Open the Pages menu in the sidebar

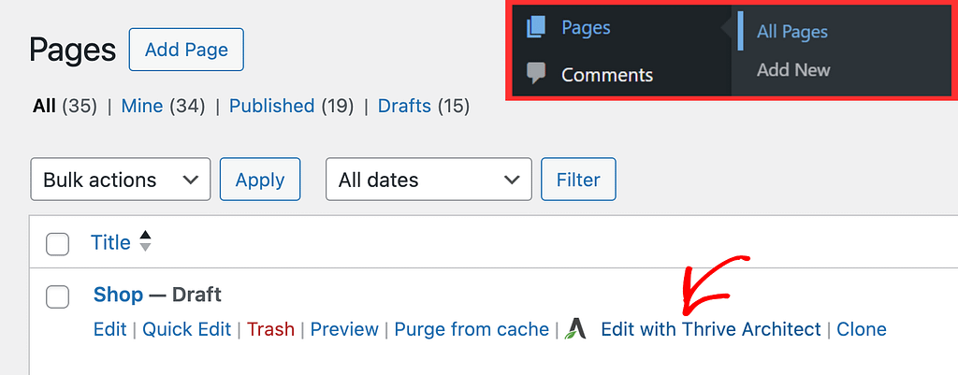[586, 28]
